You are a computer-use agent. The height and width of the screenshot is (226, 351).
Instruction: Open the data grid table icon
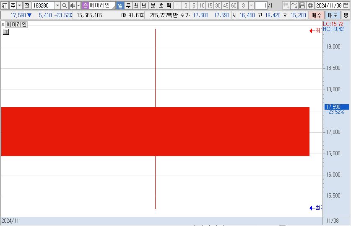(6, 32)
